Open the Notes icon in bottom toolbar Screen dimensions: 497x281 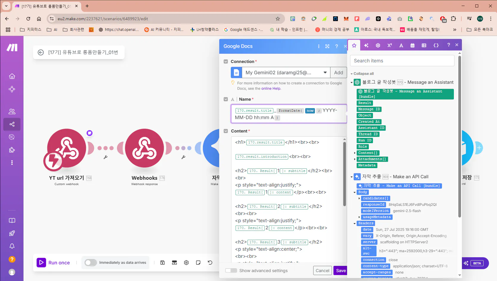198,263
